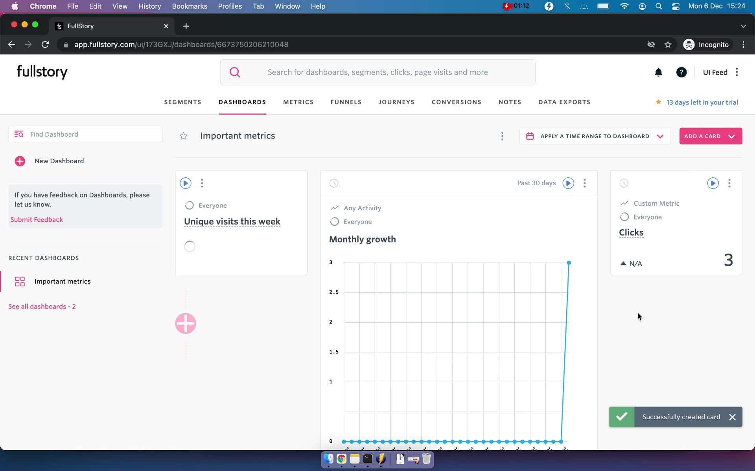The image size is (755, 471).
Task: Go to the Metrics tab
Action: (x=298, y=102)
